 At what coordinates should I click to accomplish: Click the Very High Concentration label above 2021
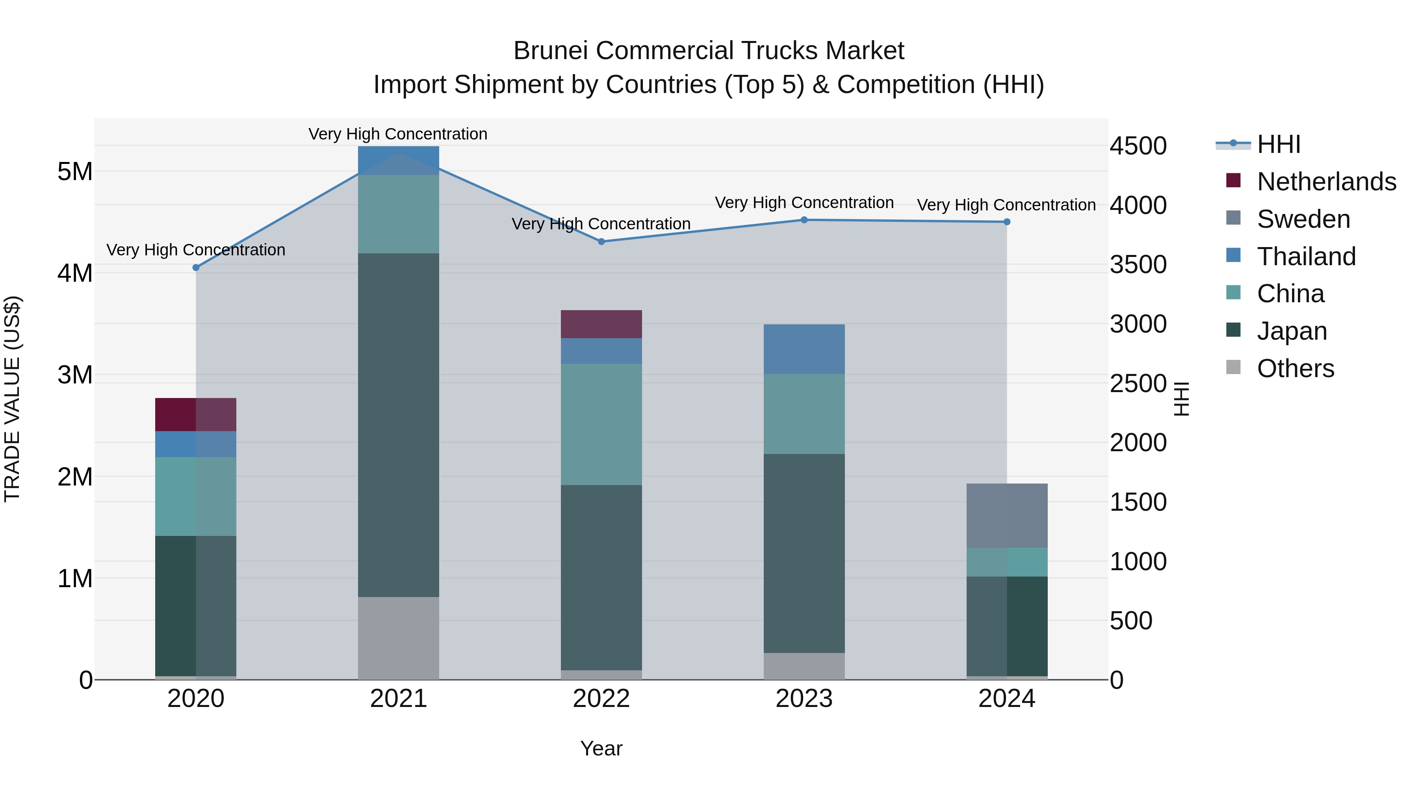pyautogui.click(x=398, y=134)
